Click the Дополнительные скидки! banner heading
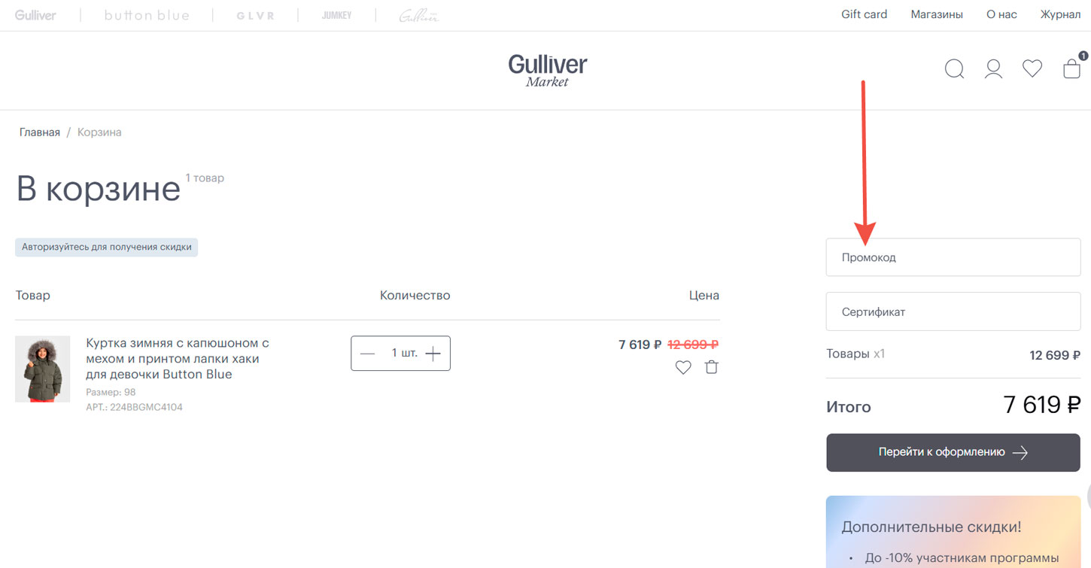Viewport: 1091px width, 568px height. [x=931, y=527]
